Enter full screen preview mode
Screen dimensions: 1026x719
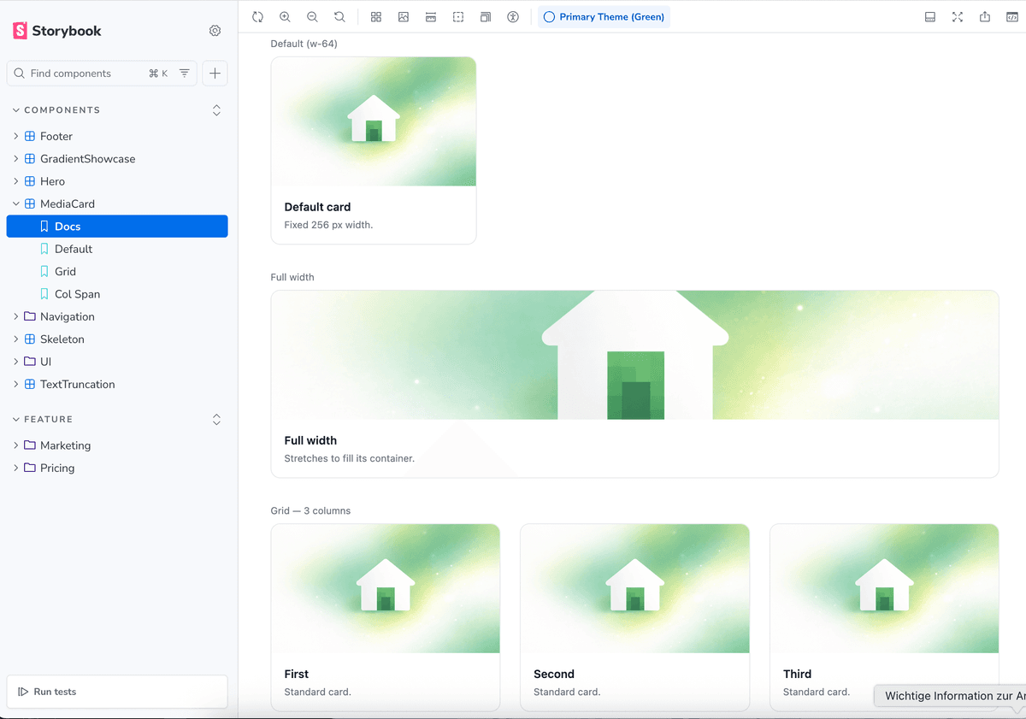(958, 17)
